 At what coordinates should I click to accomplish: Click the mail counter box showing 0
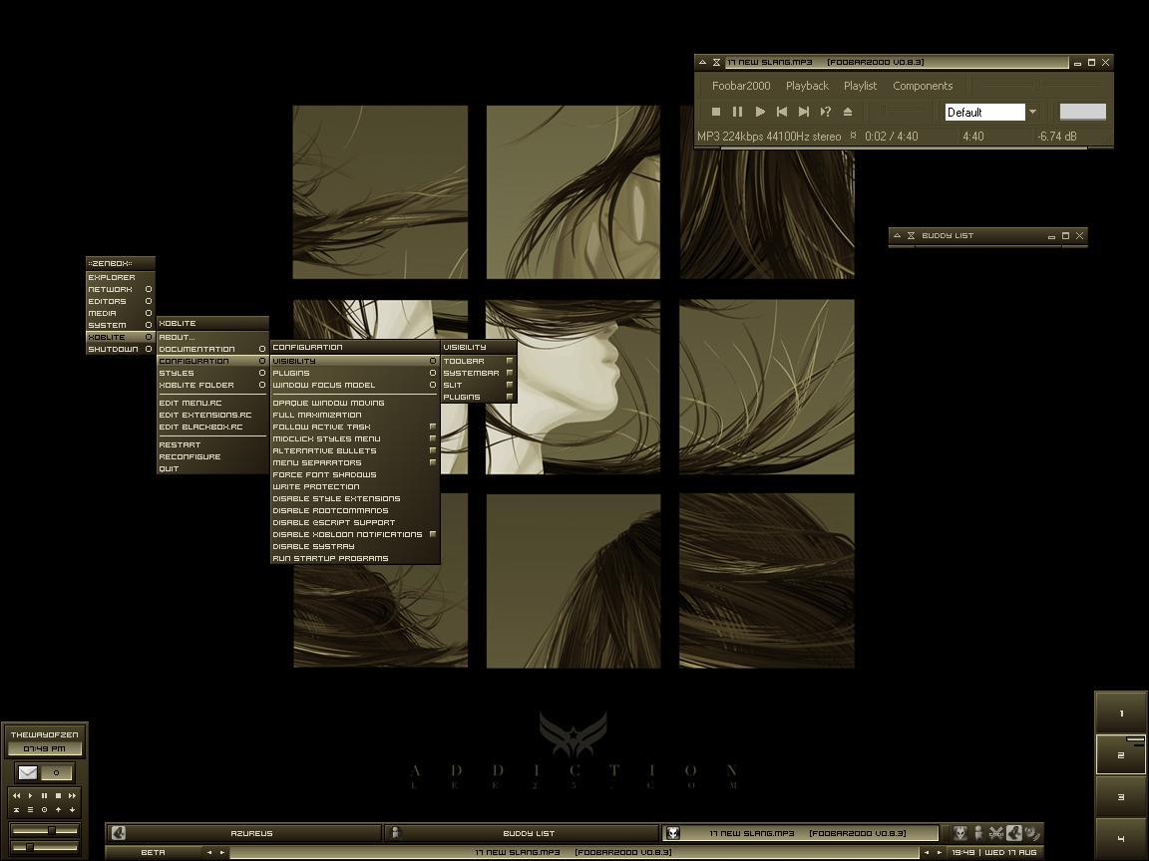click(57, 772)
